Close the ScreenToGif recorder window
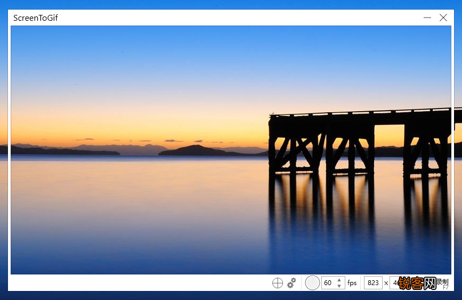Image resolution: width=462 pixels, height=300 pixels. [x=443, y=18]
